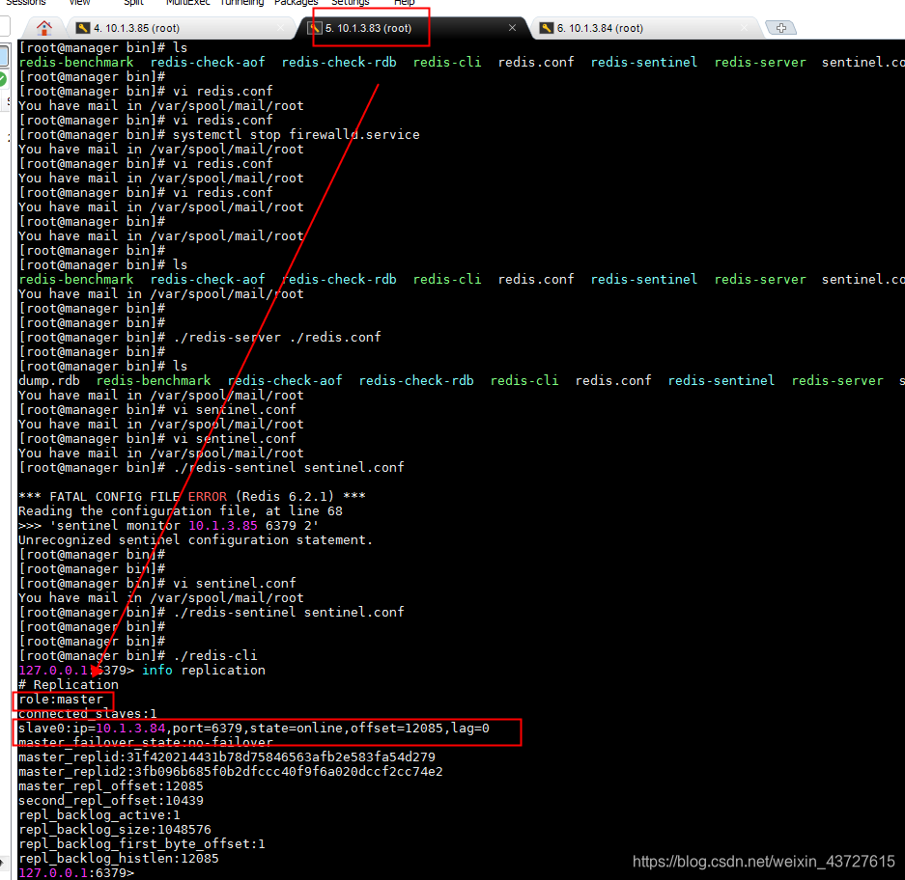Viewport: 905px width, 880px height.
Task: Click the final '127.0.0.1:6379>' prompt
Action: tap(76, 872)
